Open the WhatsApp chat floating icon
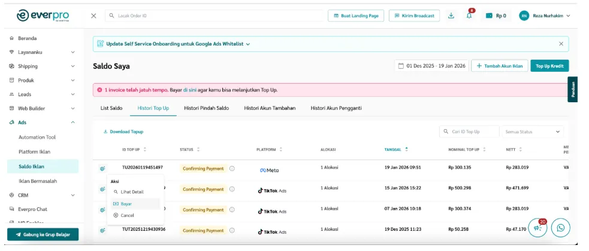Viewport: 589px width, 251px height. tap(561, 227)
